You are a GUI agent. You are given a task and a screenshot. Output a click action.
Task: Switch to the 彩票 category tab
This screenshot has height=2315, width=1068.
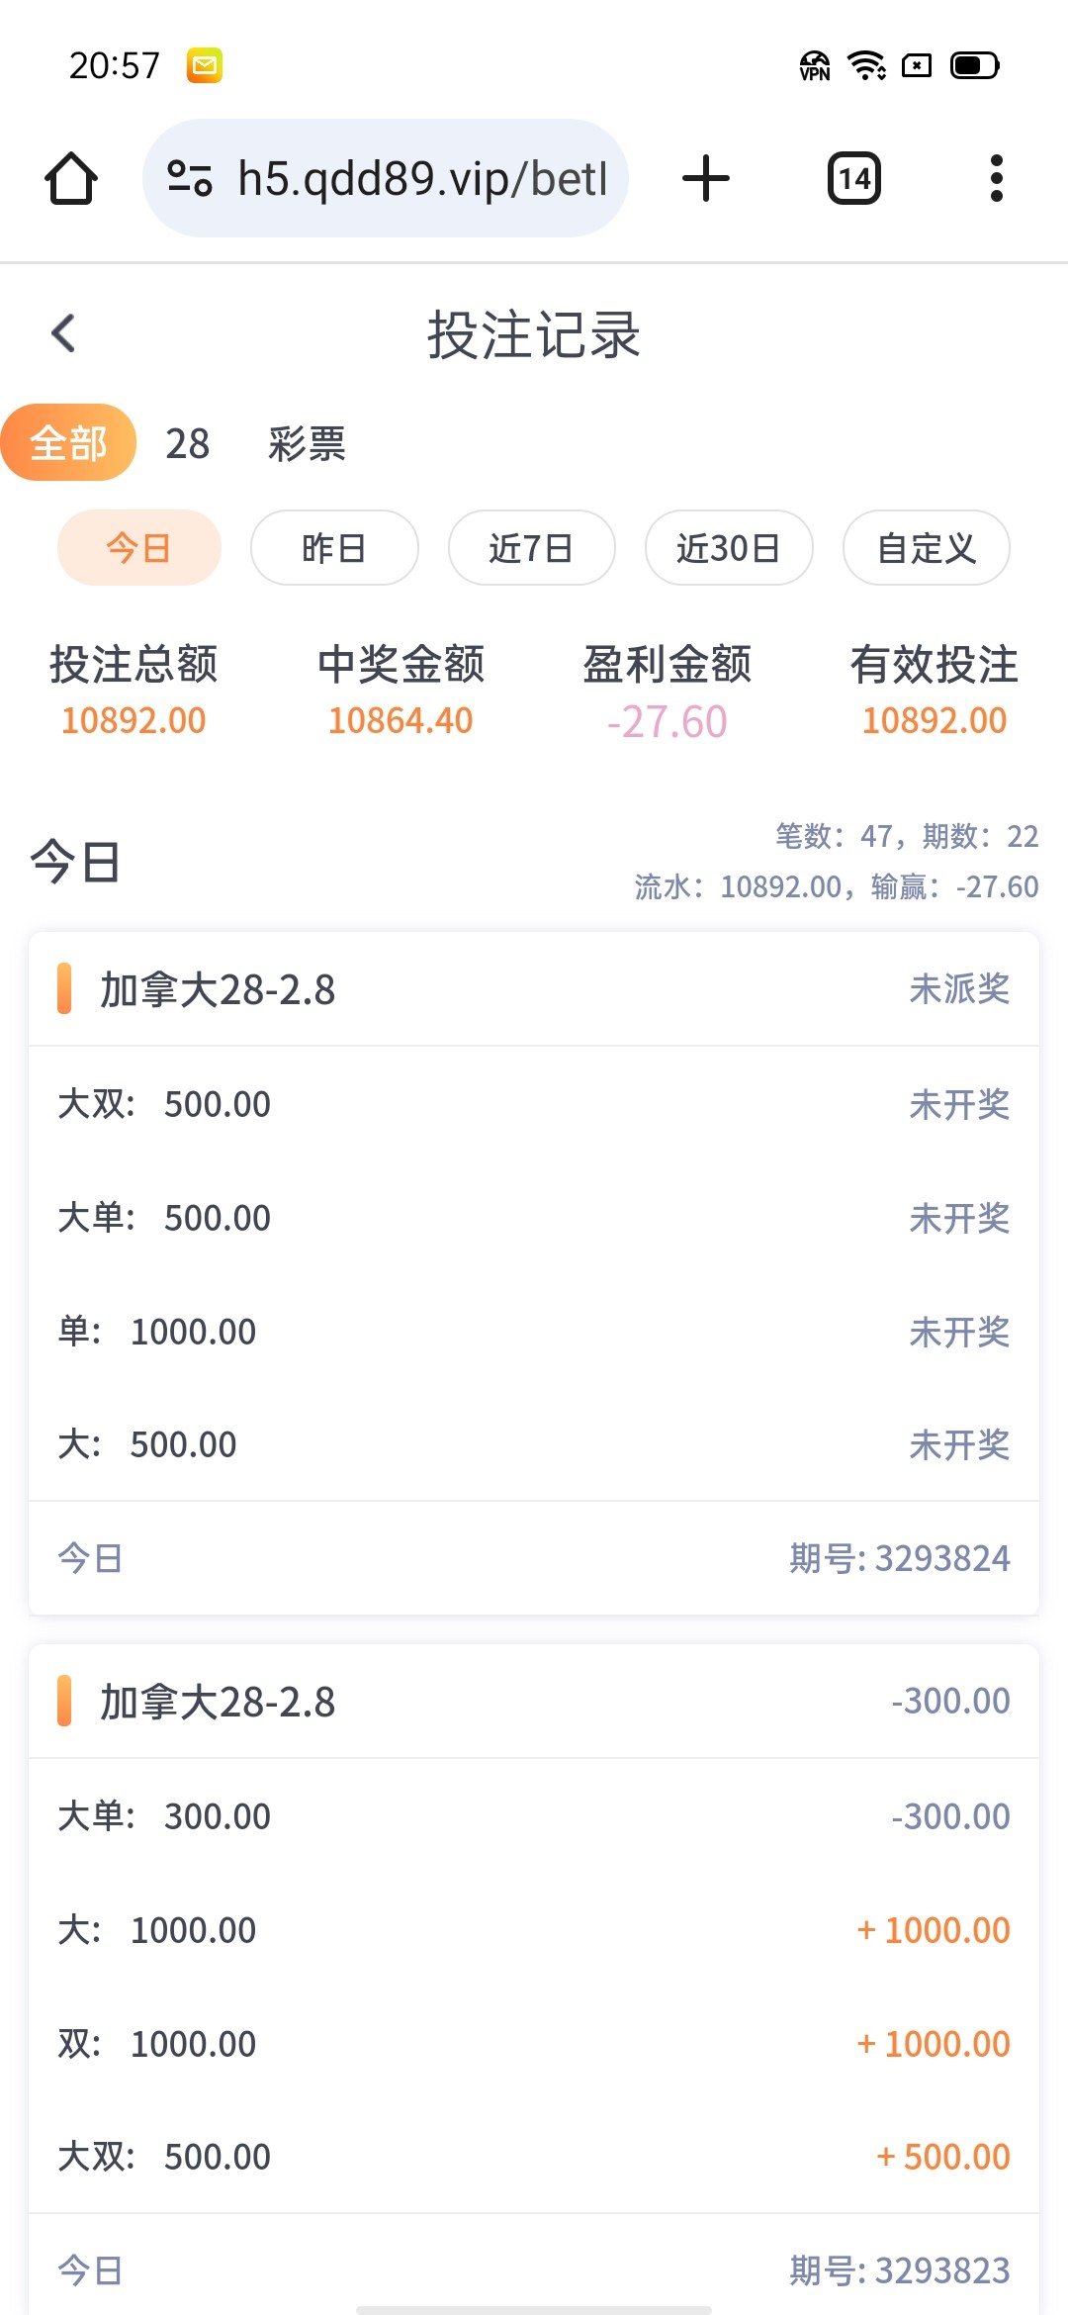pyautogui.click(x=307, y=444)
